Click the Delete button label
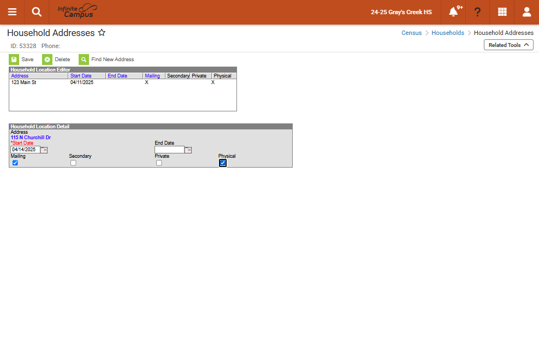Viewport: 539px width, 350px height. 62,60
